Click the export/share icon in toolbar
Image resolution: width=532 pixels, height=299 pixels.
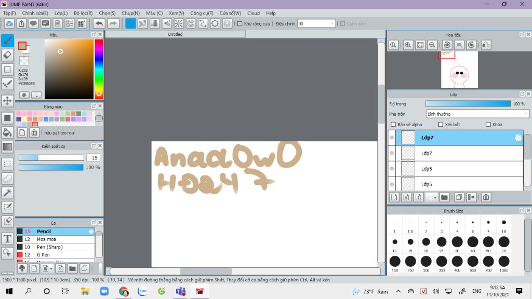pyautogui.click(x=21, y=24)
